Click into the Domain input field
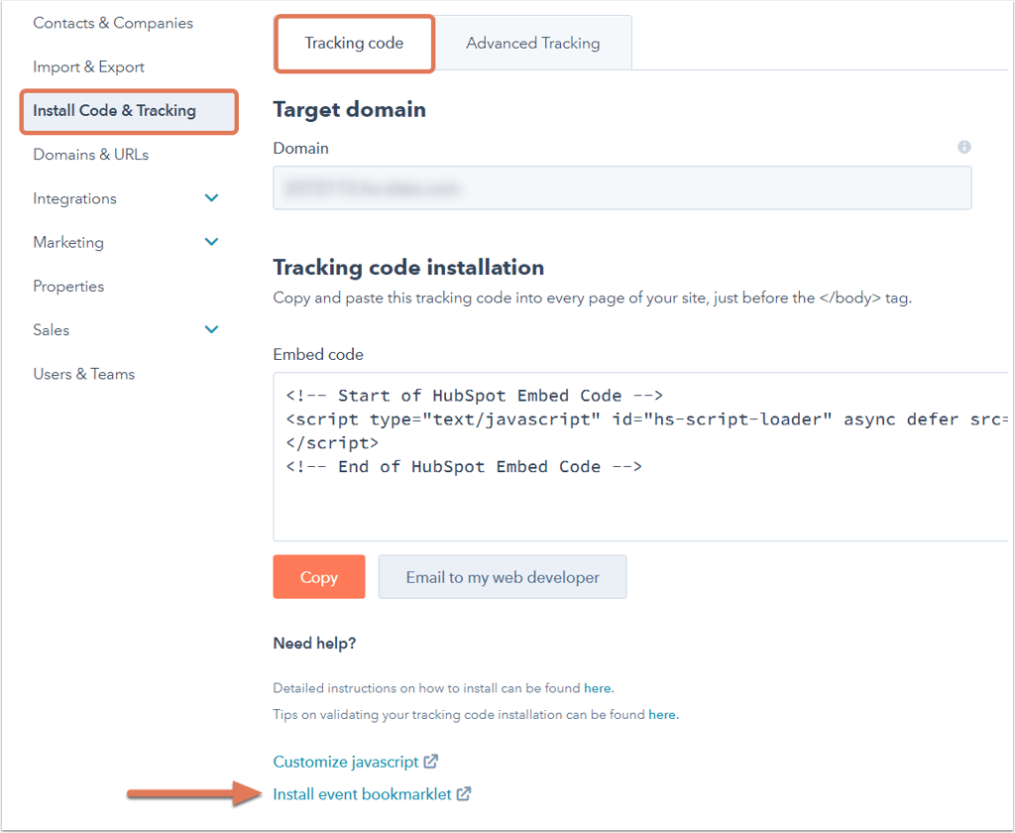 622,187
